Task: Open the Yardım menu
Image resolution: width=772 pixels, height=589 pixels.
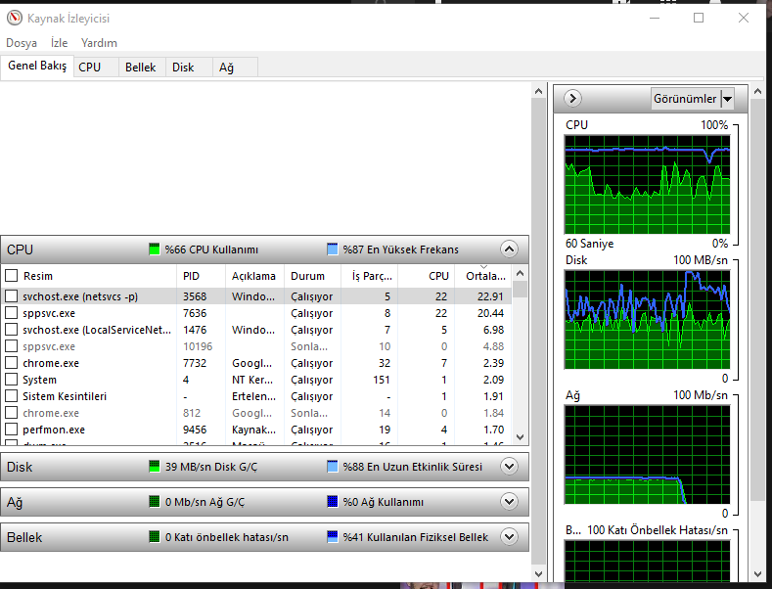Action: pyautogui.click(x=99, y=43)
